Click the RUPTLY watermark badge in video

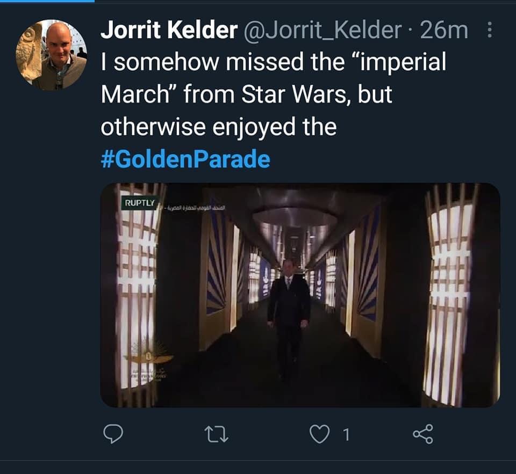[x=140, y=203]
